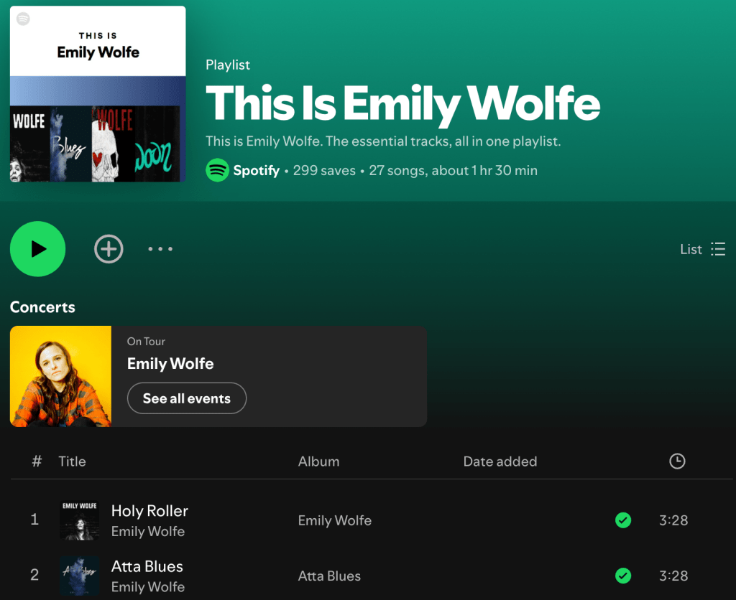The image size is (736, 600).
Task: Click the list view lines icon
Action: pyautogui.click(x=718, y=249)
